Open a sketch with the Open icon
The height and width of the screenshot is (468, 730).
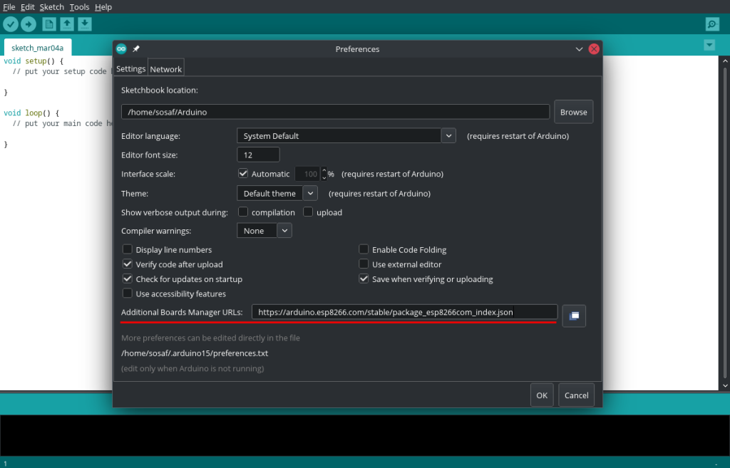(67, 24)
